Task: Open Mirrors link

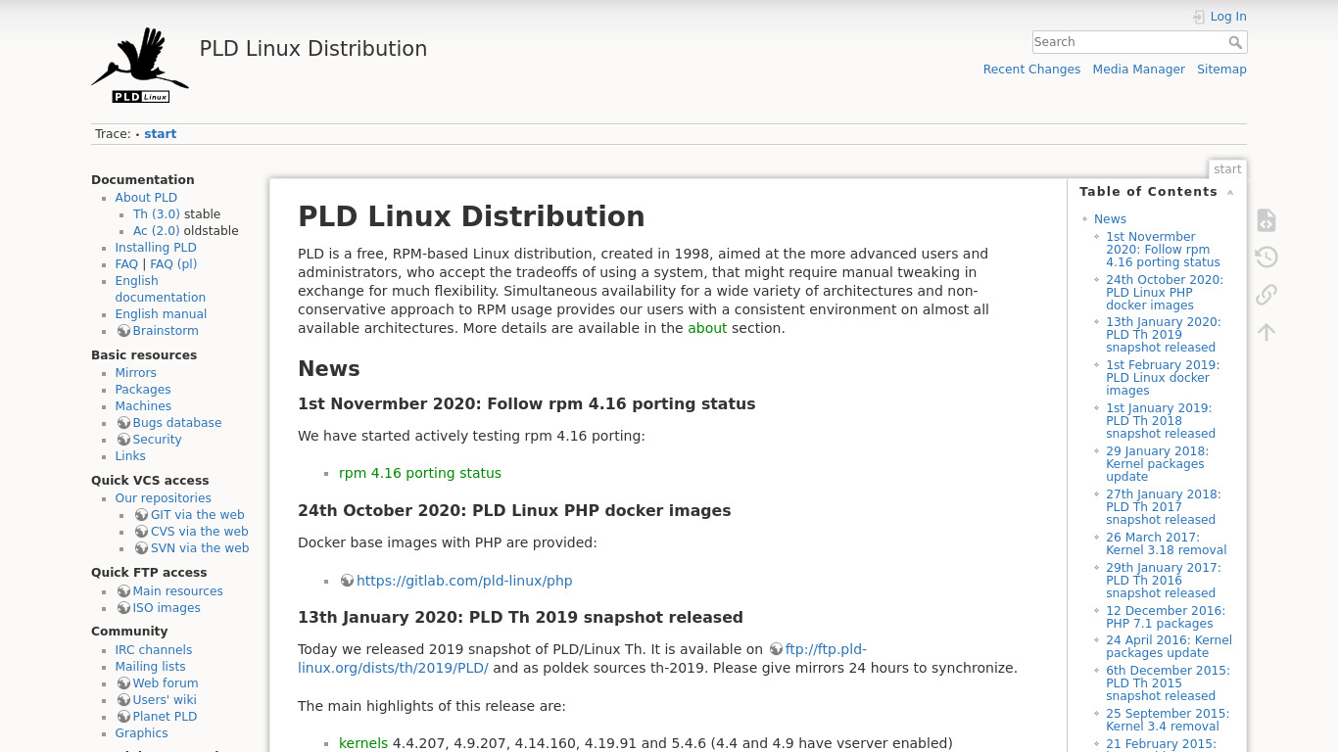Action: (x=135, y=373)
